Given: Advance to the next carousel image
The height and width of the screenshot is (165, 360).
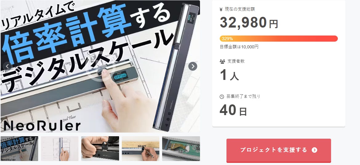Looking at the screenshot, I should point(193,66).
